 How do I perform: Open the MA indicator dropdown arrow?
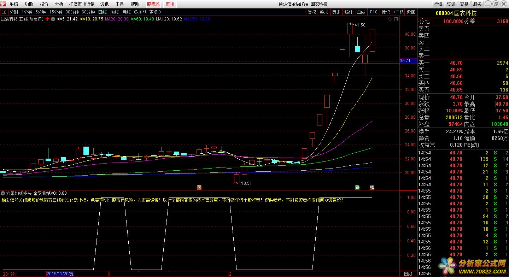pos(53,19)
